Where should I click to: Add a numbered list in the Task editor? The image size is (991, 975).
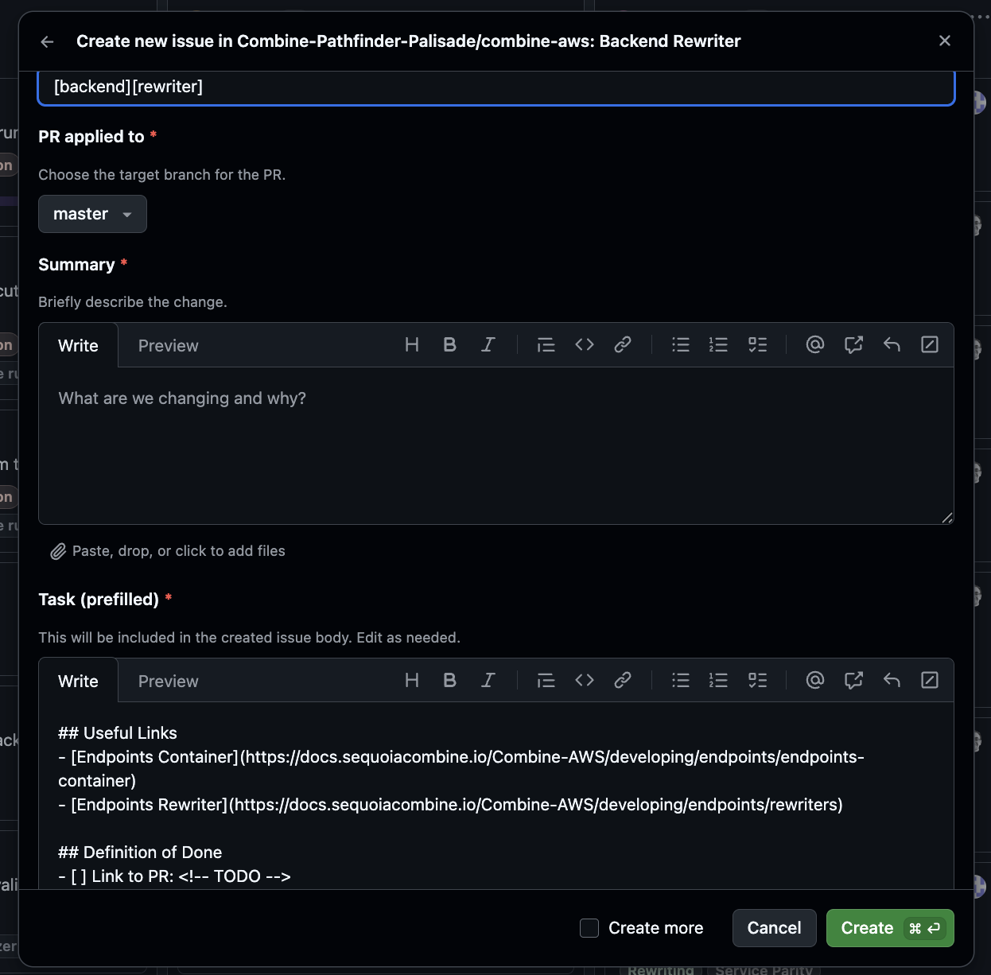(x=718, y=680)
